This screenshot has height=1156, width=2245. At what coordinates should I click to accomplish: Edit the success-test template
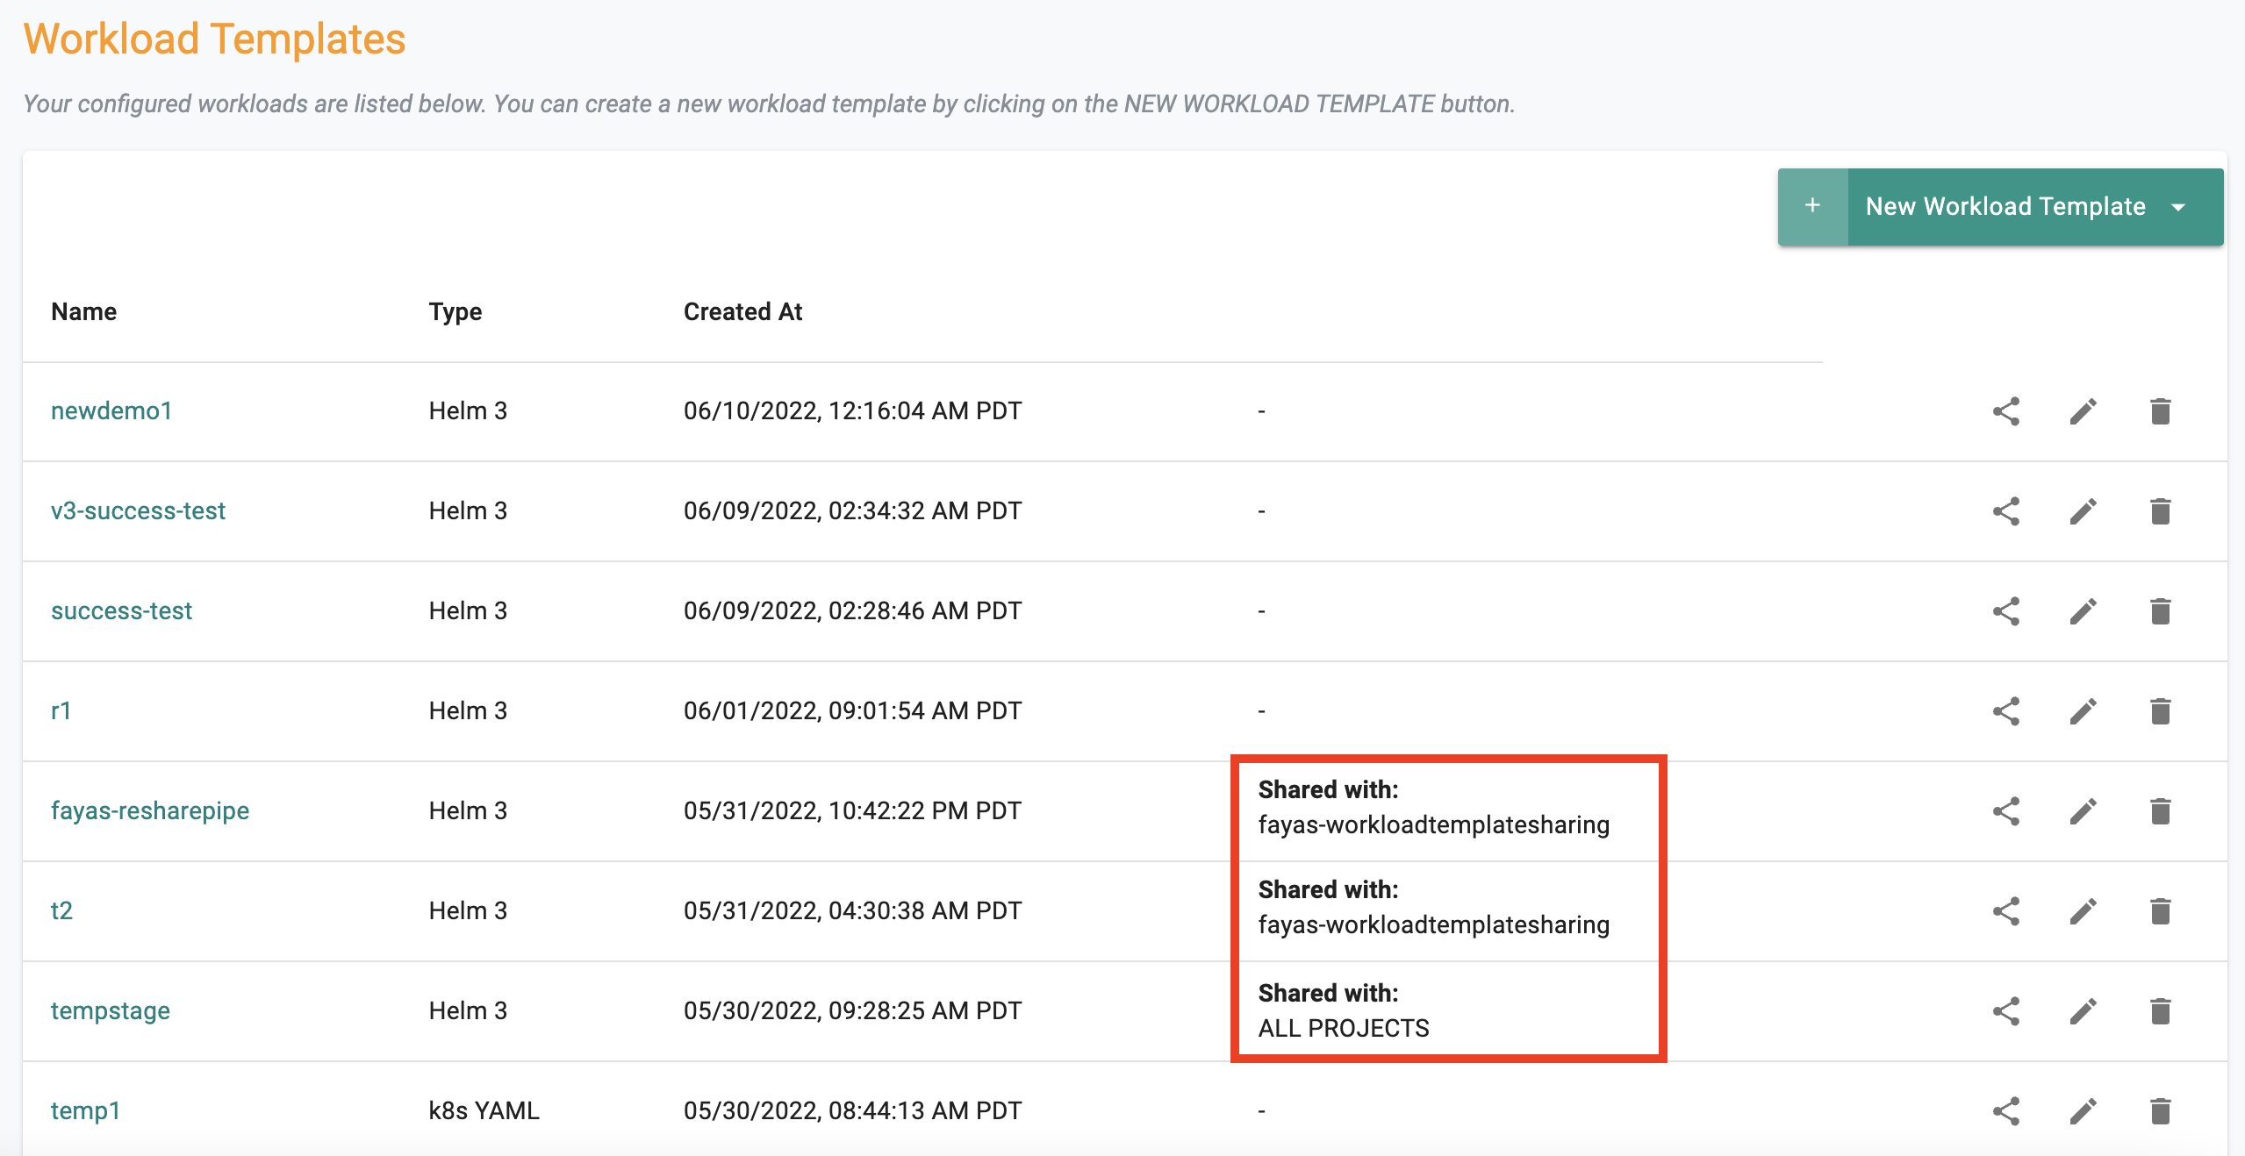[x=2084, y=611]
